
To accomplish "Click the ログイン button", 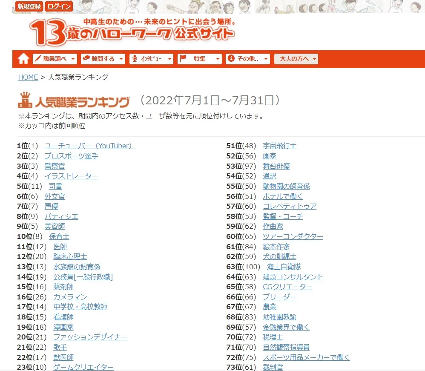I will 59,6.
